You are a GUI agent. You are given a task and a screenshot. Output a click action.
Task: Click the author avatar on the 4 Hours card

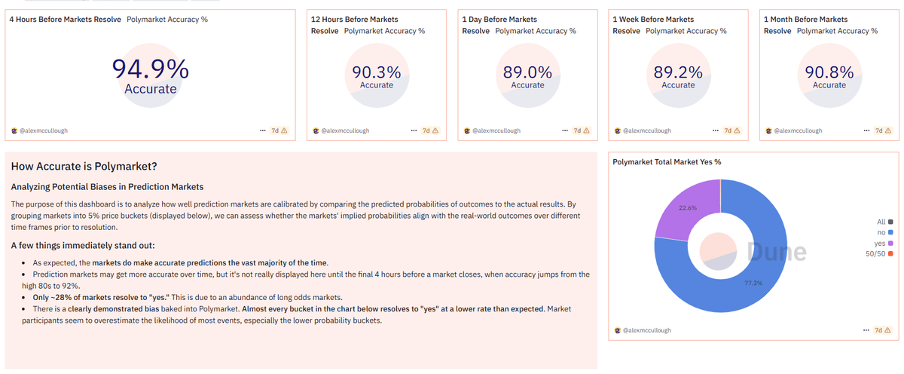tap(14, 130)
